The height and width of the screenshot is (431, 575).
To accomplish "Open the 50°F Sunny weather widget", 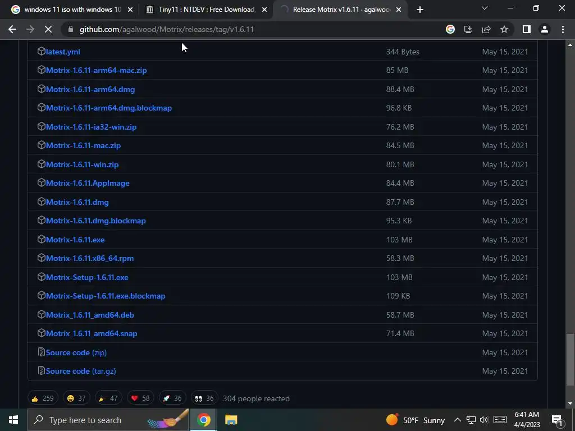I will (415, 420).
